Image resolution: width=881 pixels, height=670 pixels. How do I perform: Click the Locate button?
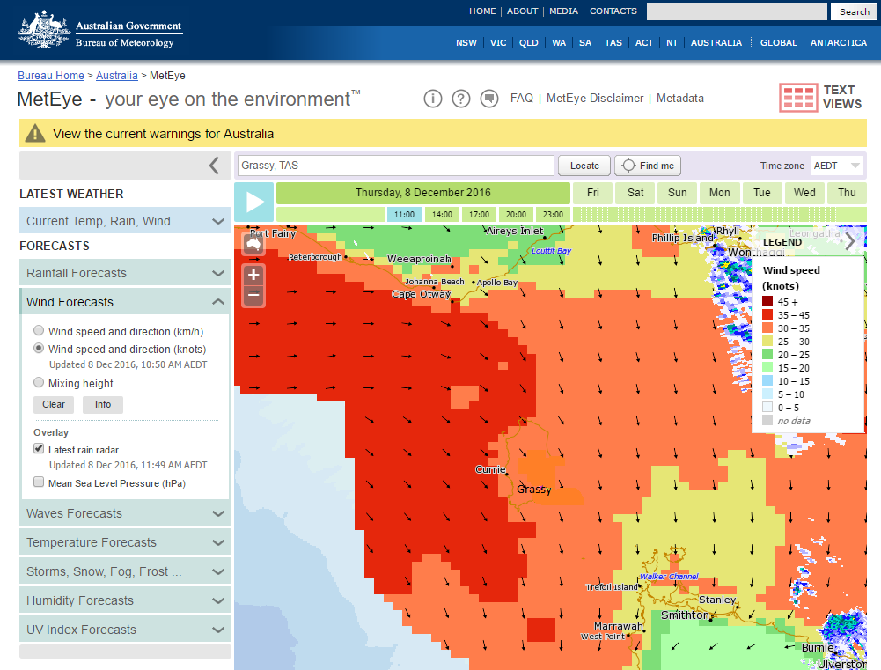coord(584,166)
